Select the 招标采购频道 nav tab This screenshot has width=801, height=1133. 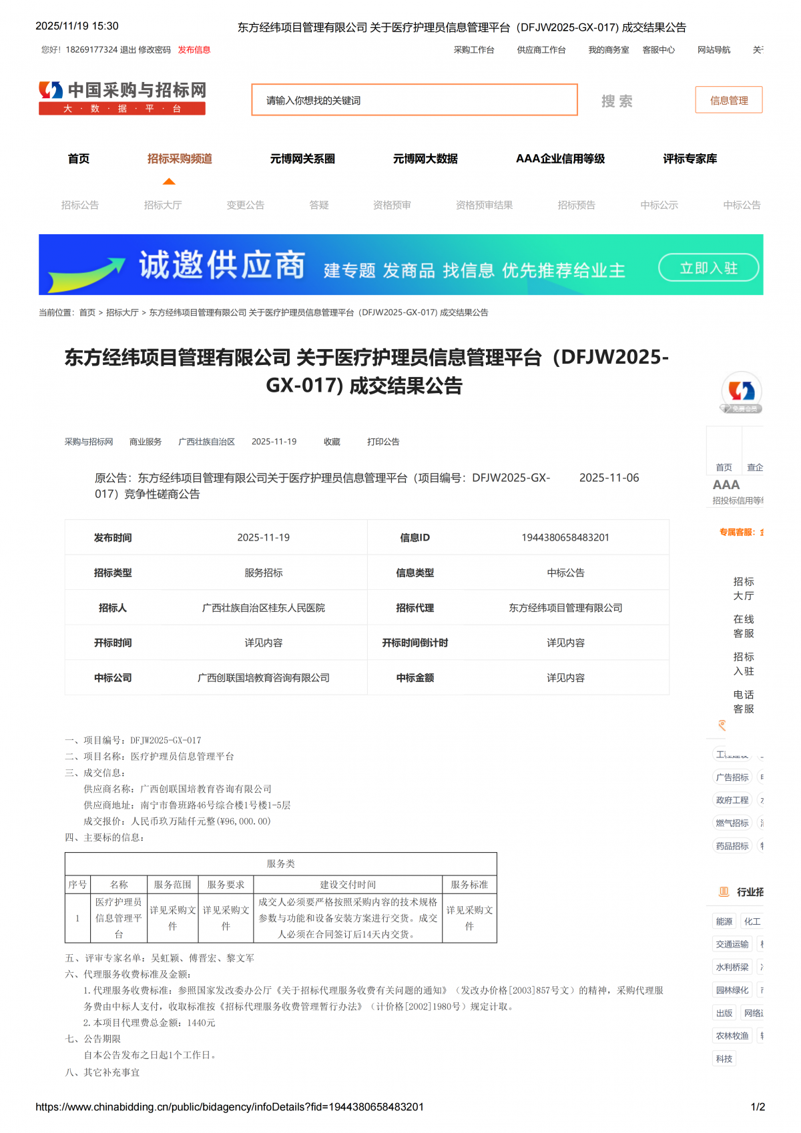[x=180, y=159]
